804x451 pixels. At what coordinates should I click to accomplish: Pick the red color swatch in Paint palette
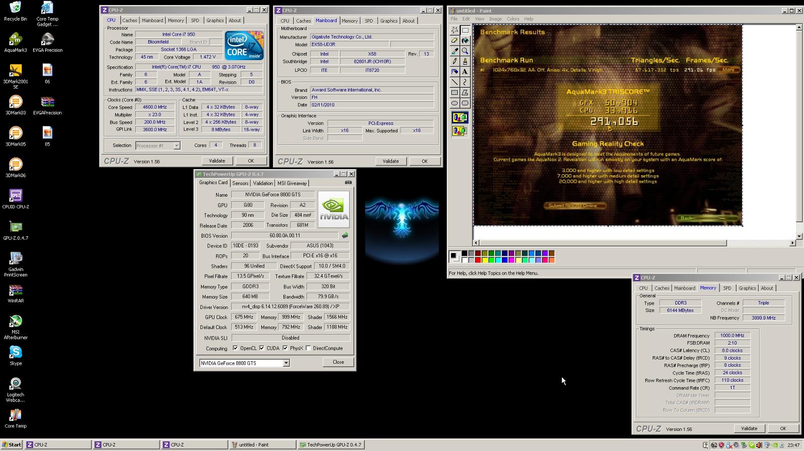tap(478, 260)
